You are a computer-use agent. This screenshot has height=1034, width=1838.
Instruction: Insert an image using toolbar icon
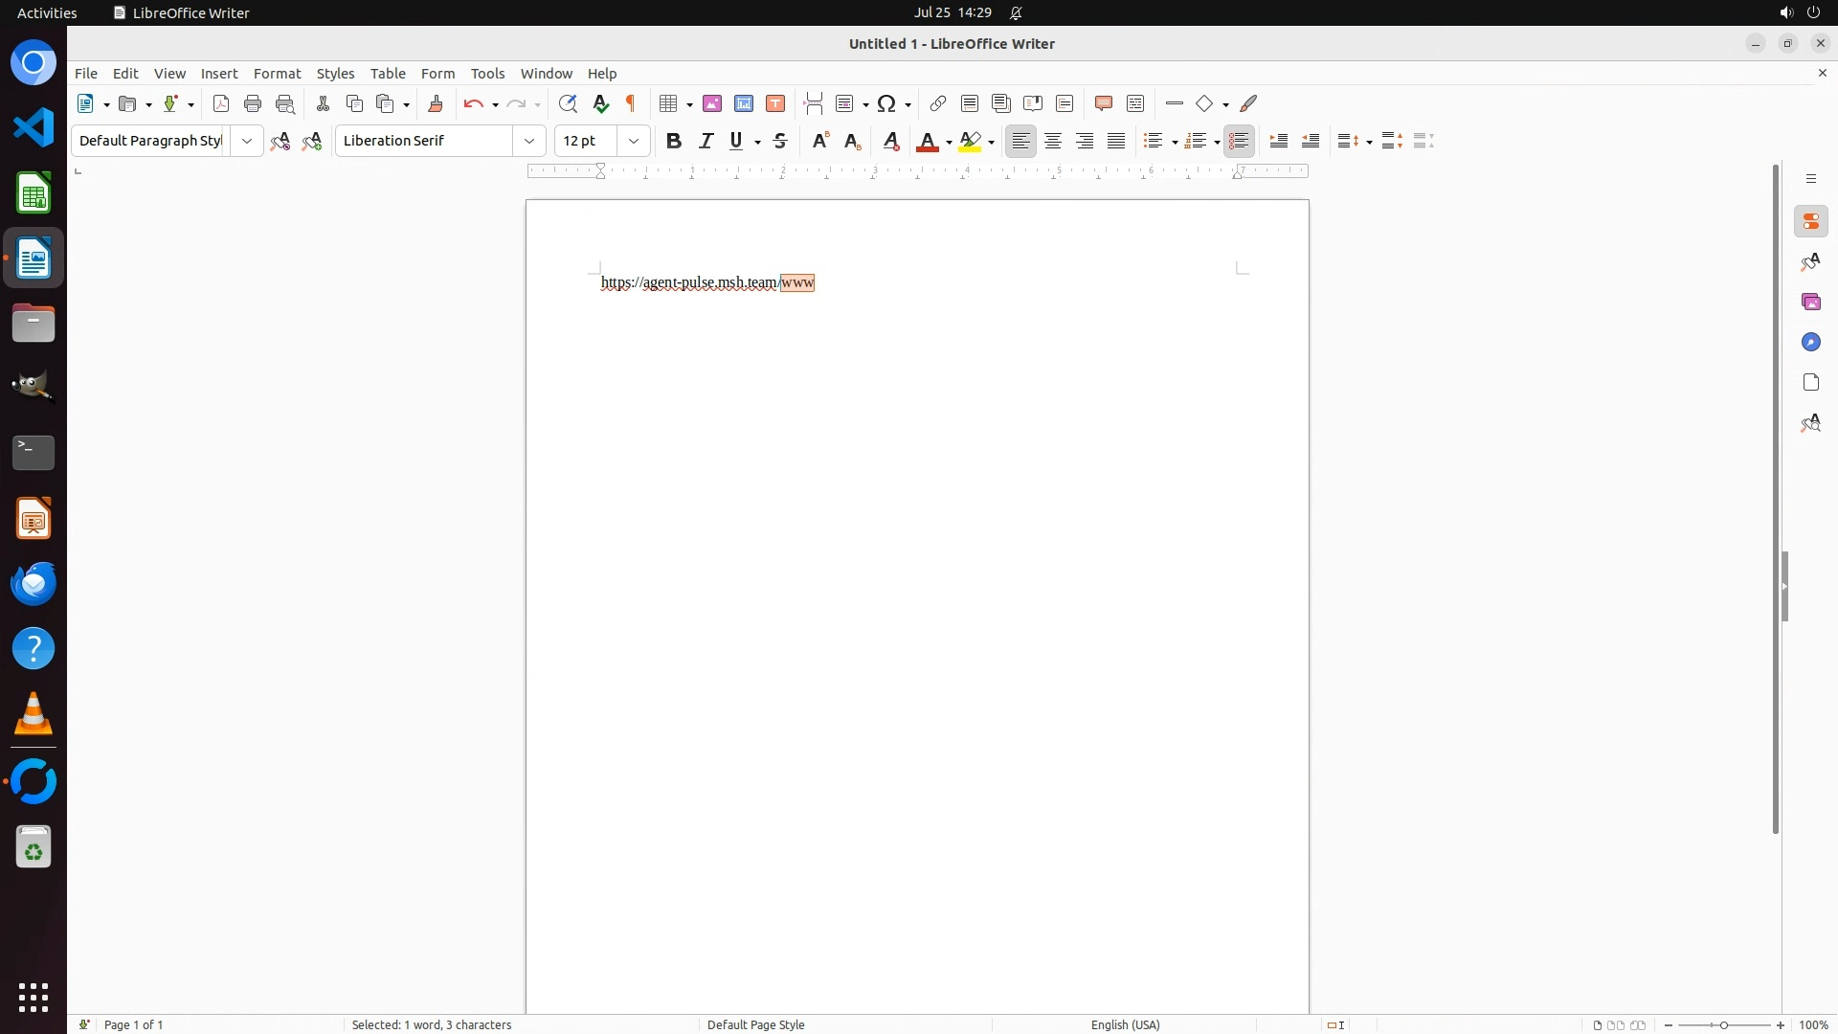[712, 103]
